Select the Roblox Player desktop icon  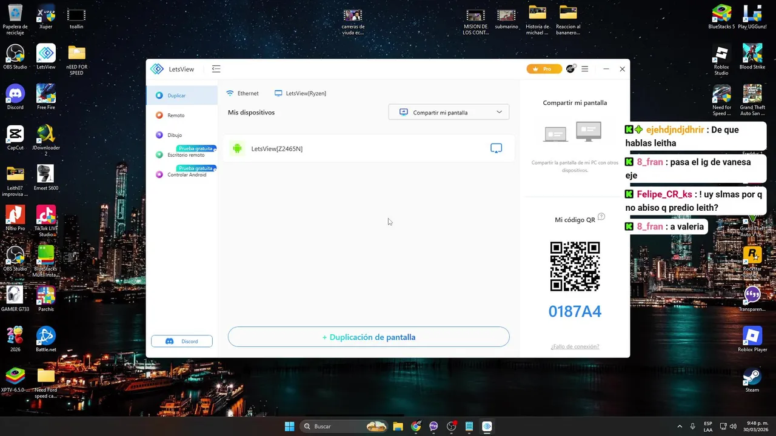tap(752, 339)
